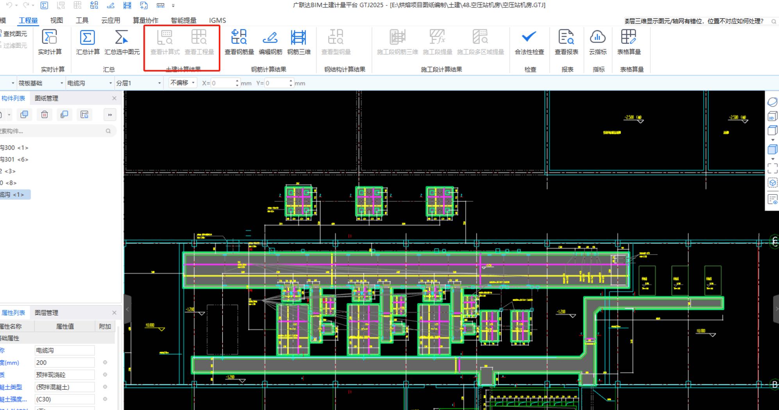Increase the Y offset with stepper arrow

[291, 81]
